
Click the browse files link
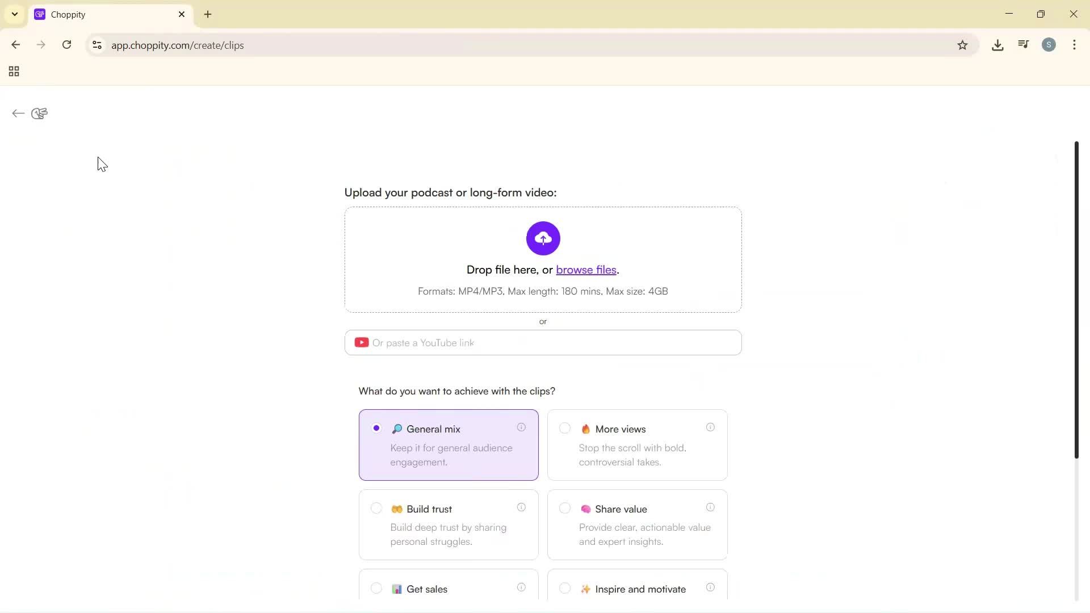(585, 270)
